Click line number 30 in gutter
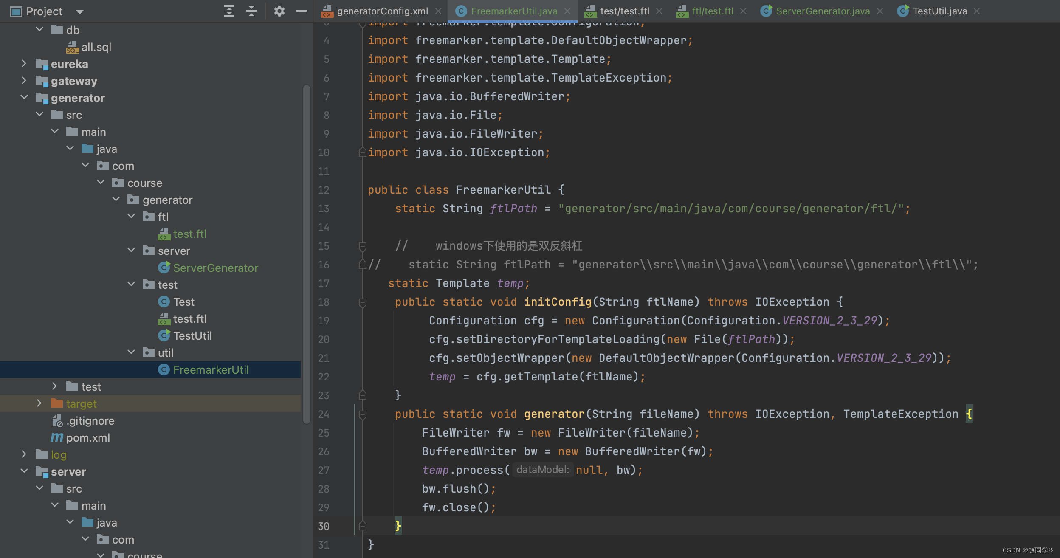 (324, 526)
